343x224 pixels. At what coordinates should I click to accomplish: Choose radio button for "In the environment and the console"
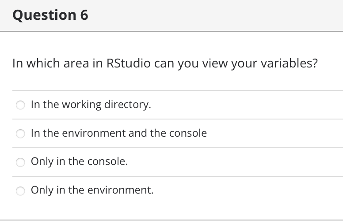[20, 134]
